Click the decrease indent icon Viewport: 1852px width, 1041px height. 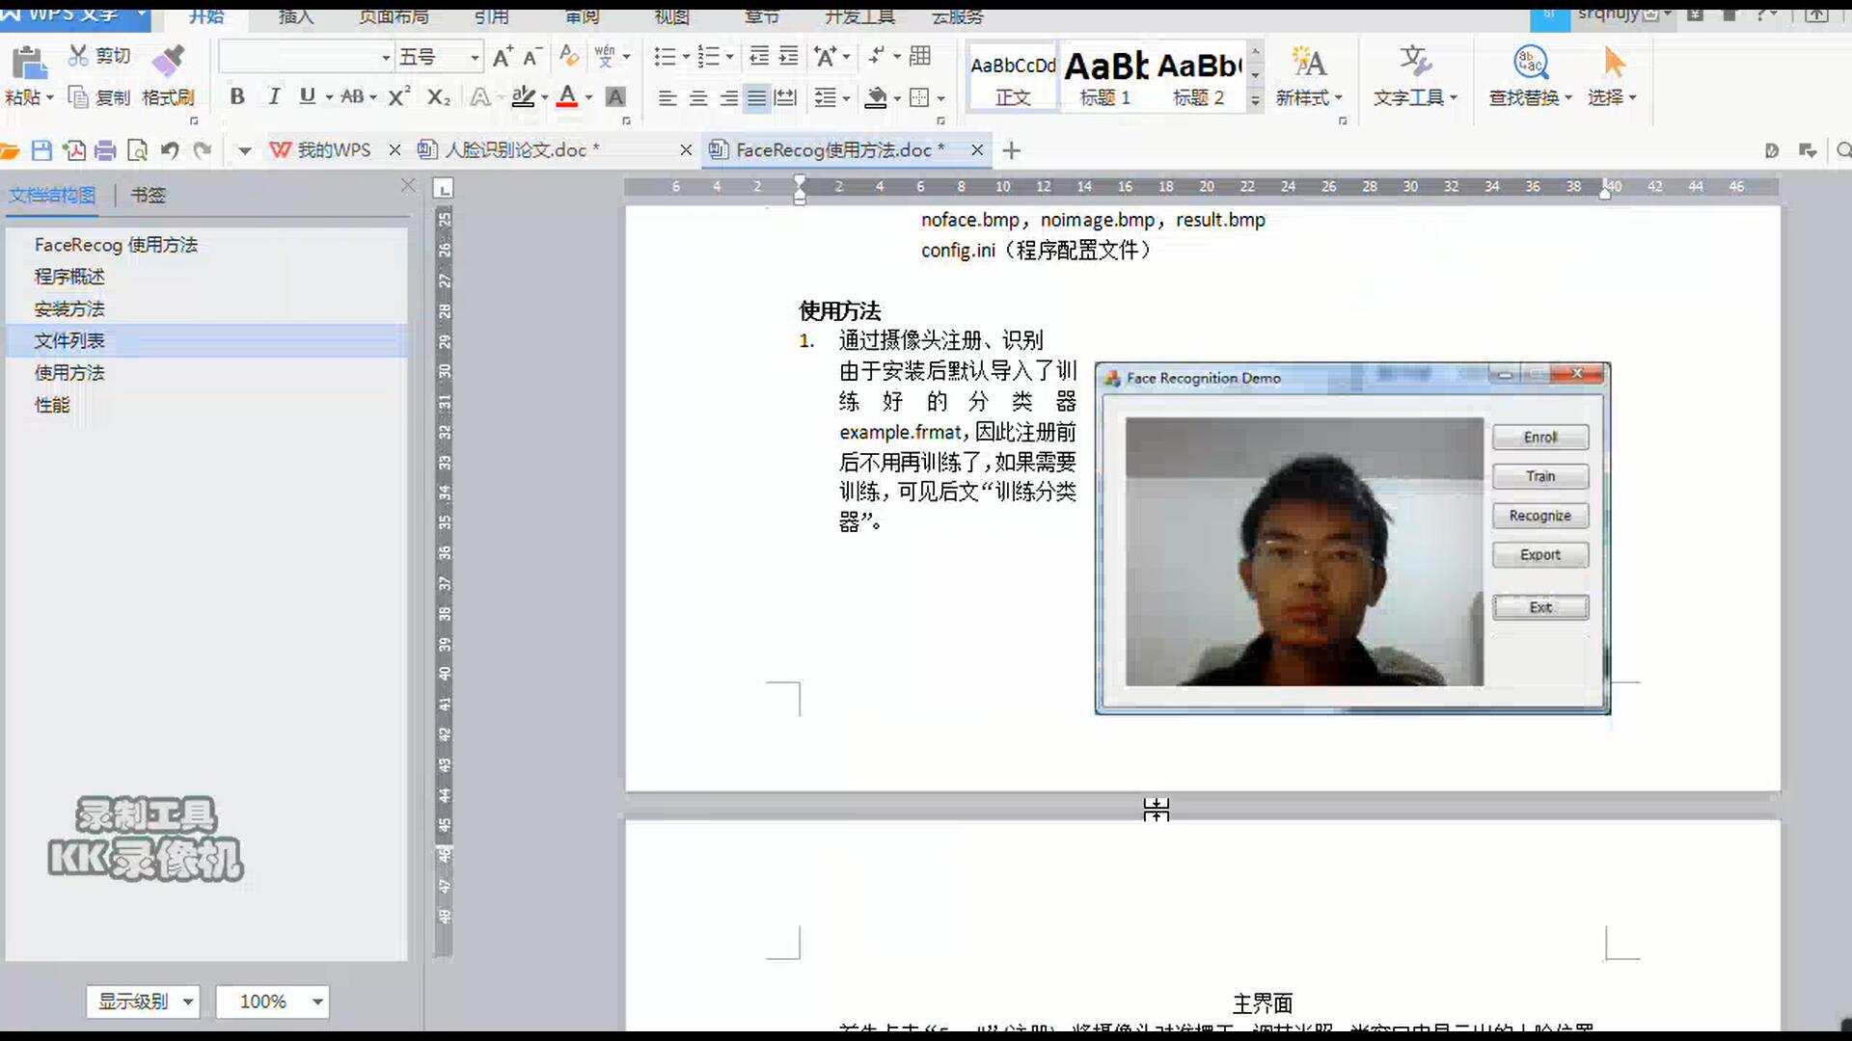(760, 56)
